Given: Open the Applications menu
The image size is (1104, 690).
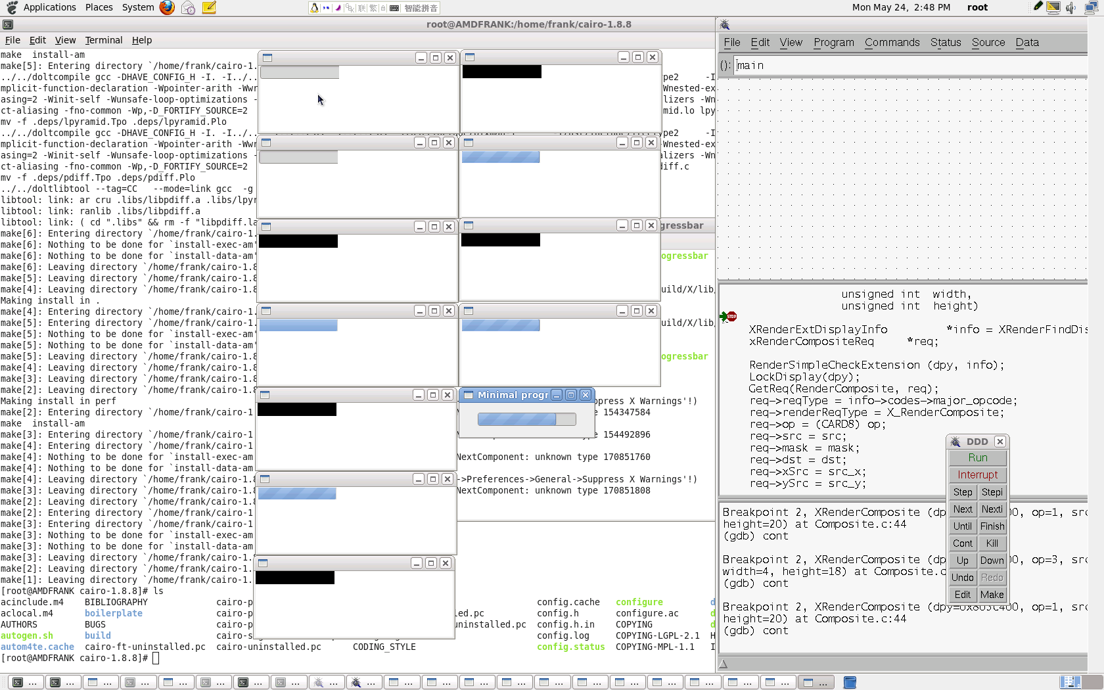Looking at the screenshot, I should pyautogui.click(x=49, y=8).
